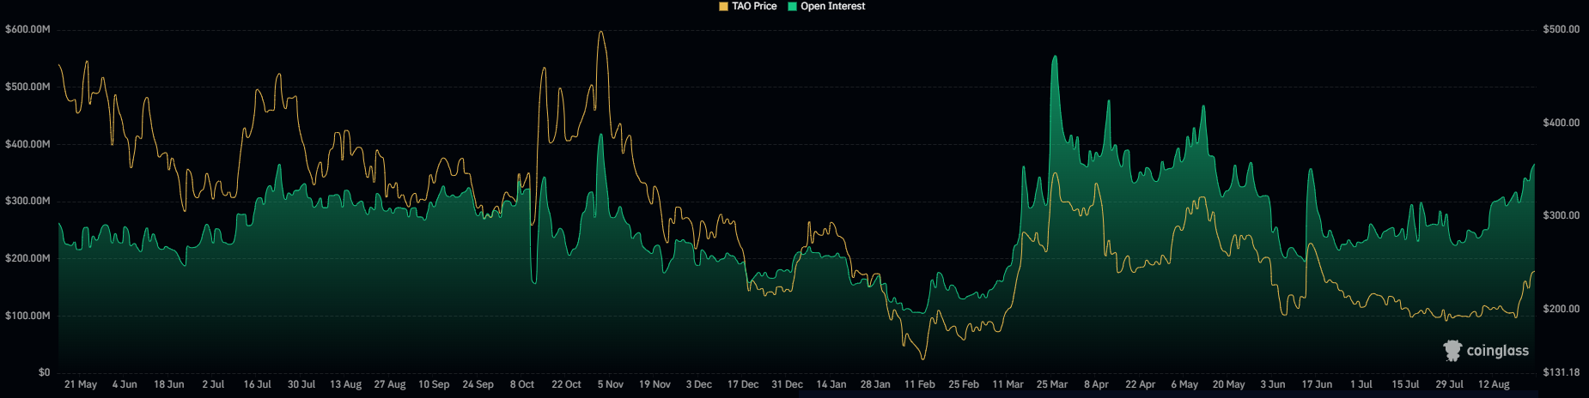This screenshot has height=398, width=1589.
Task: Click the $500.00 right axis label
Action: tap(1562, 29)
